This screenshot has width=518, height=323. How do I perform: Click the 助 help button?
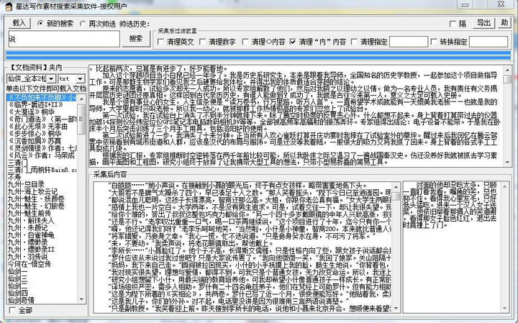coord(504,23)
